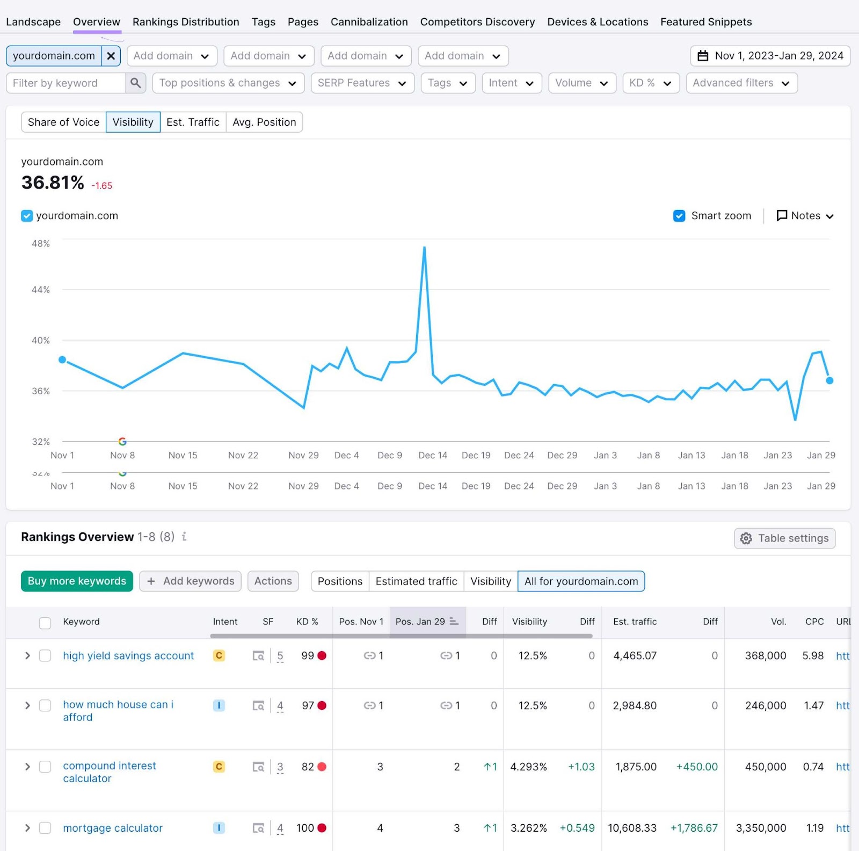Viewport: 859px width, 851px height.
Task: Uncheck yourdomain.com above the chart
Action: [x=27, y=215]
